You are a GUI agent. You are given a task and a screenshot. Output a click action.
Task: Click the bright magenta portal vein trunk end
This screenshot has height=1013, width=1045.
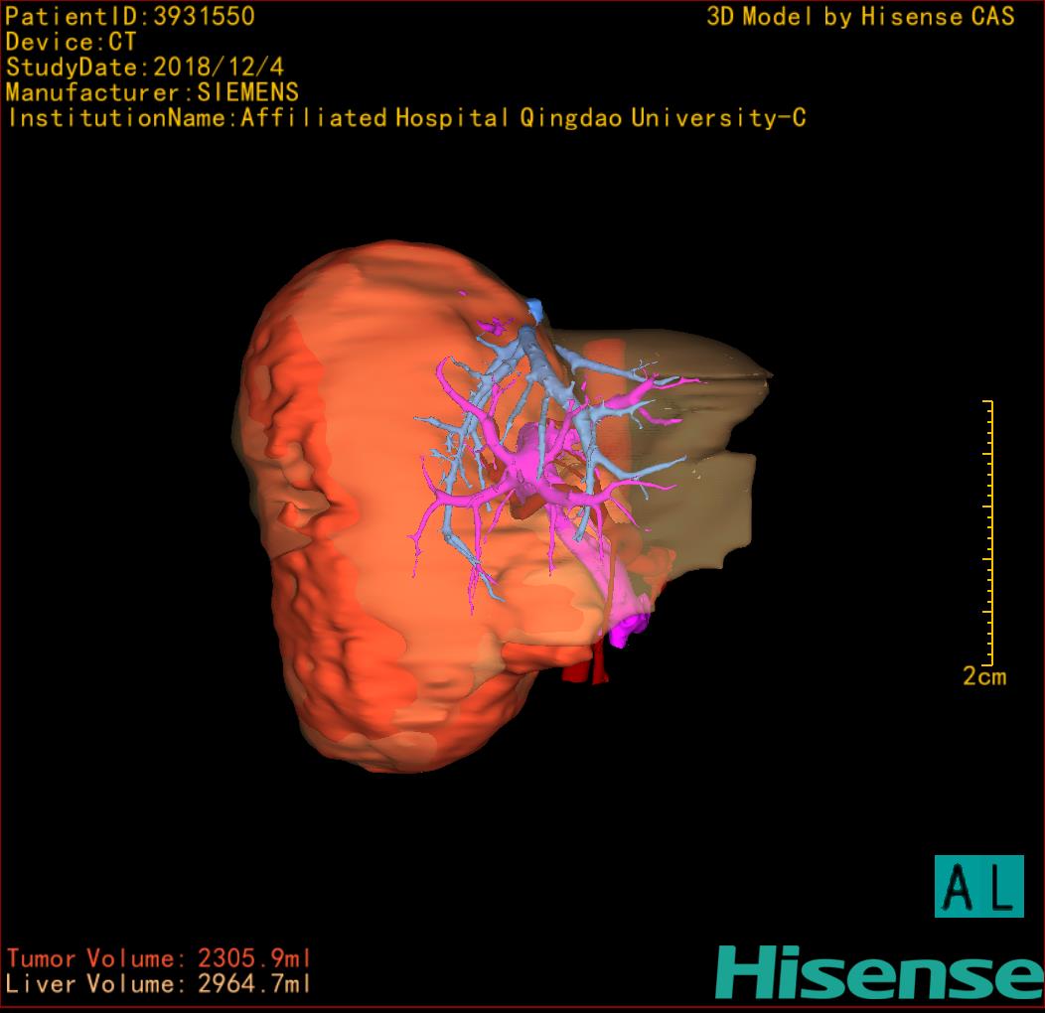point(628,628)
